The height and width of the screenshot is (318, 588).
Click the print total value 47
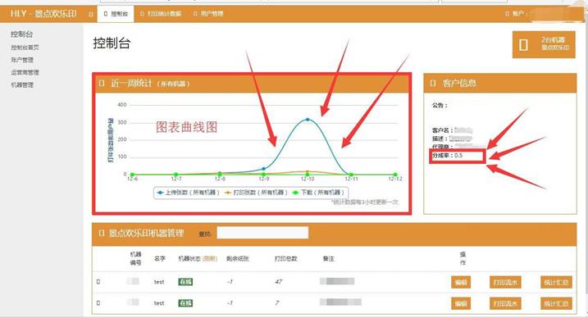278,282
